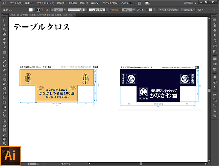
Task: Open the ウィンドウ menu
Action: (x=110, y=3)
